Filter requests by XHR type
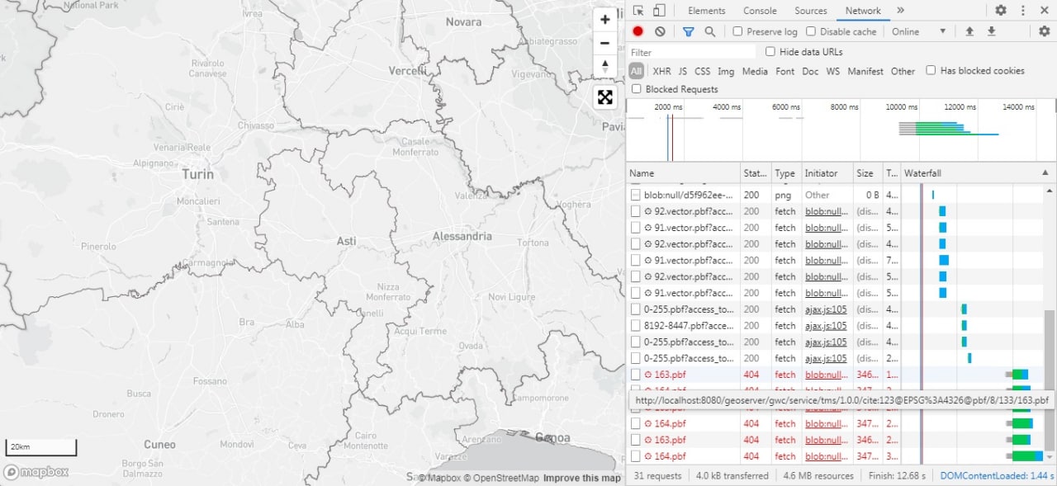 661,71
